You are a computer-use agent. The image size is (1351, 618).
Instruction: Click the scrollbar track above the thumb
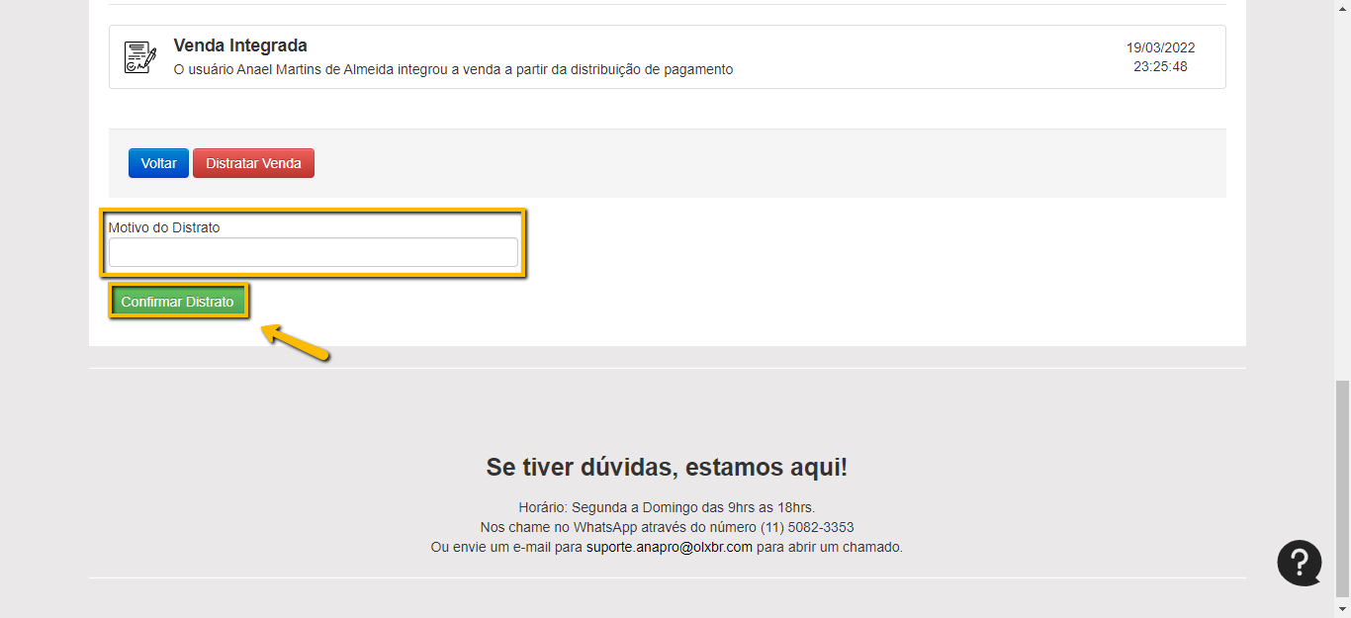1342,198
